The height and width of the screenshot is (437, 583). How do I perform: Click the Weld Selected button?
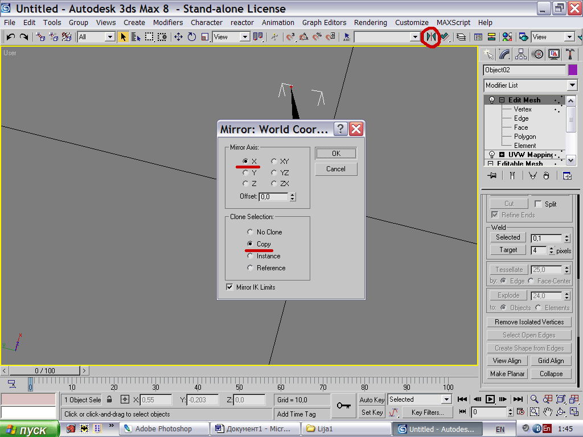[507, 237]
